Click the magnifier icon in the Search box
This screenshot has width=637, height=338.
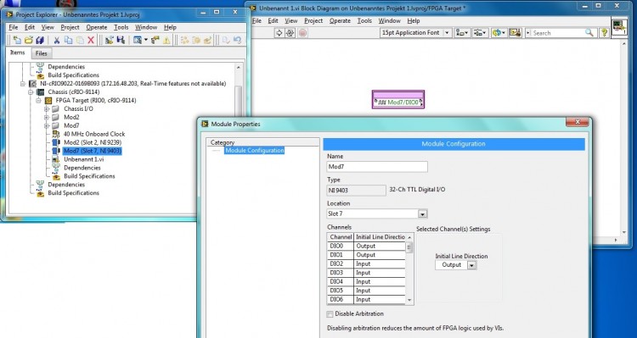589,33
